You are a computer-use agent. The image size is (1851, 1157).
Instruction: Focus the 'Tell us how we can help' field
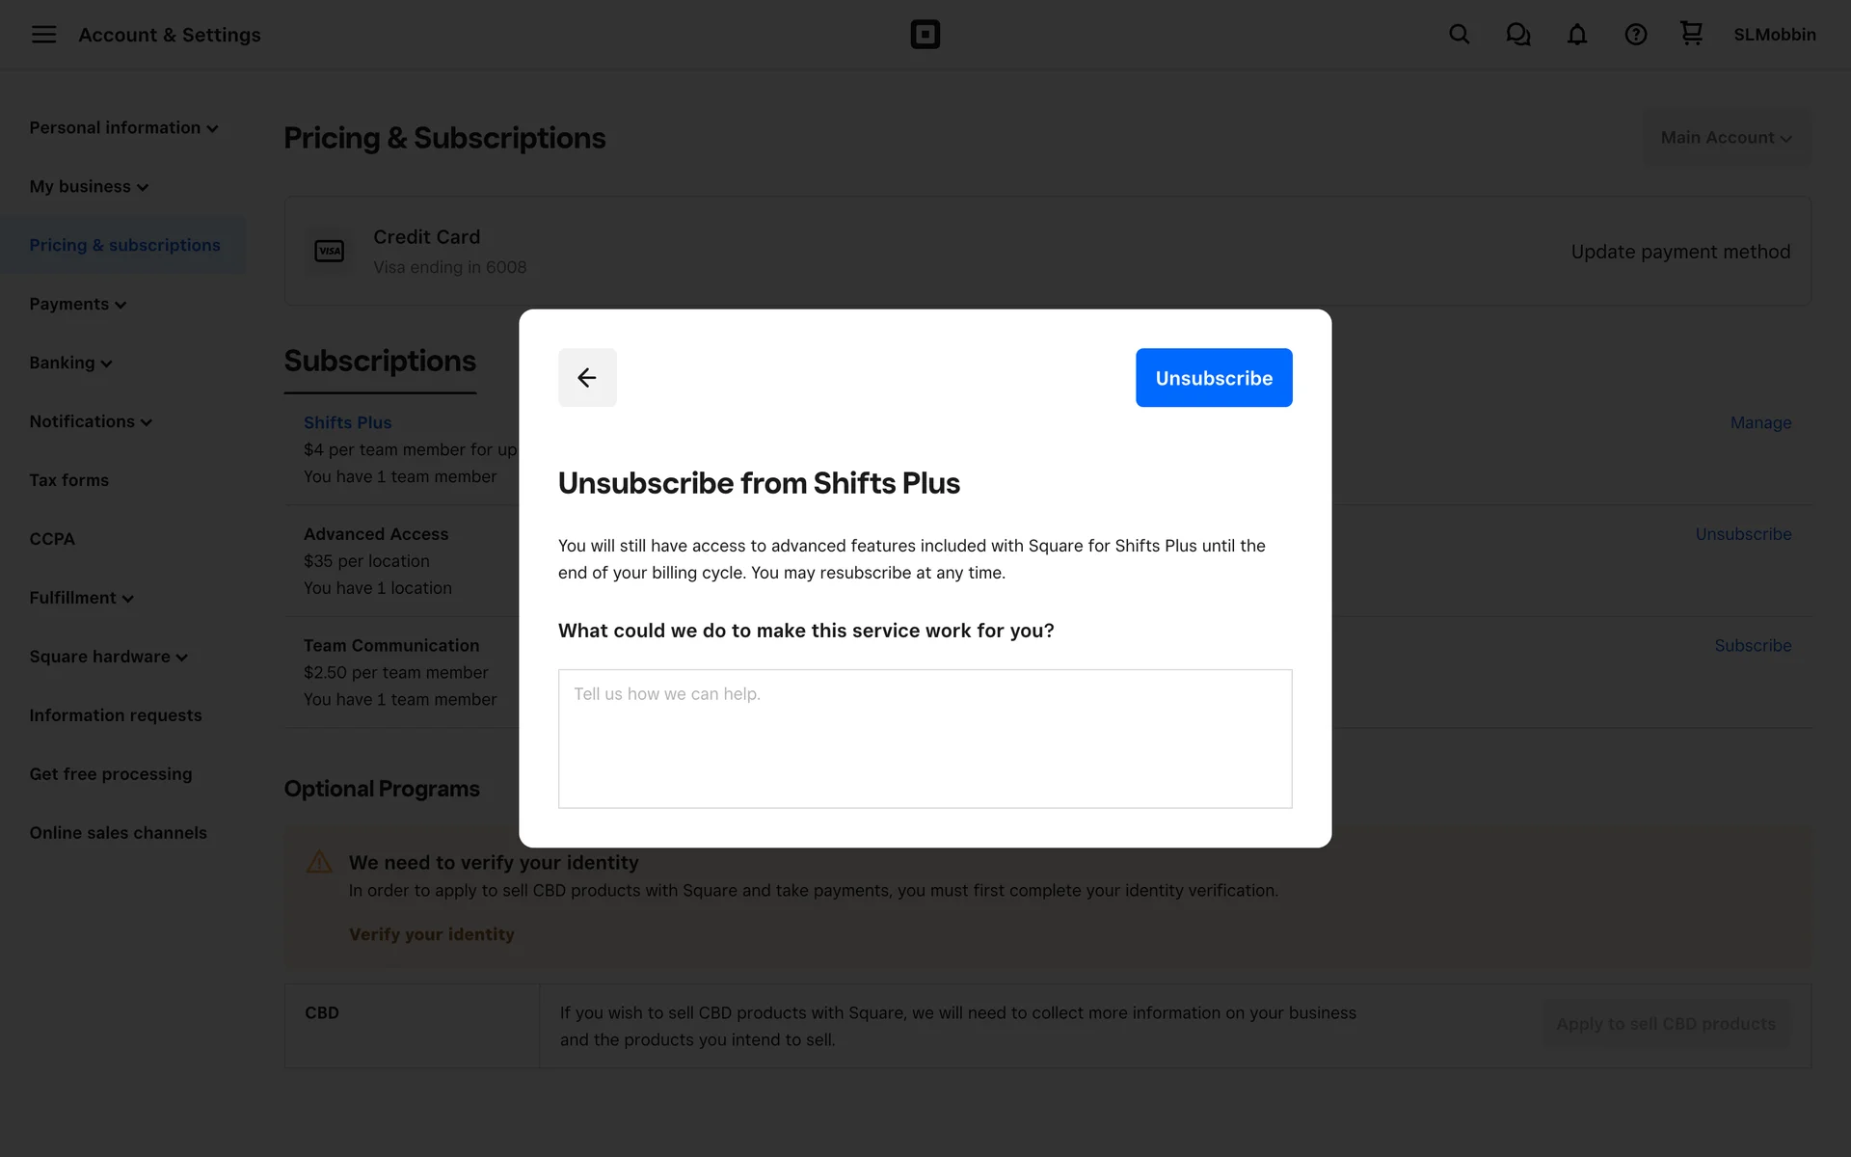(x=925, y=739)
